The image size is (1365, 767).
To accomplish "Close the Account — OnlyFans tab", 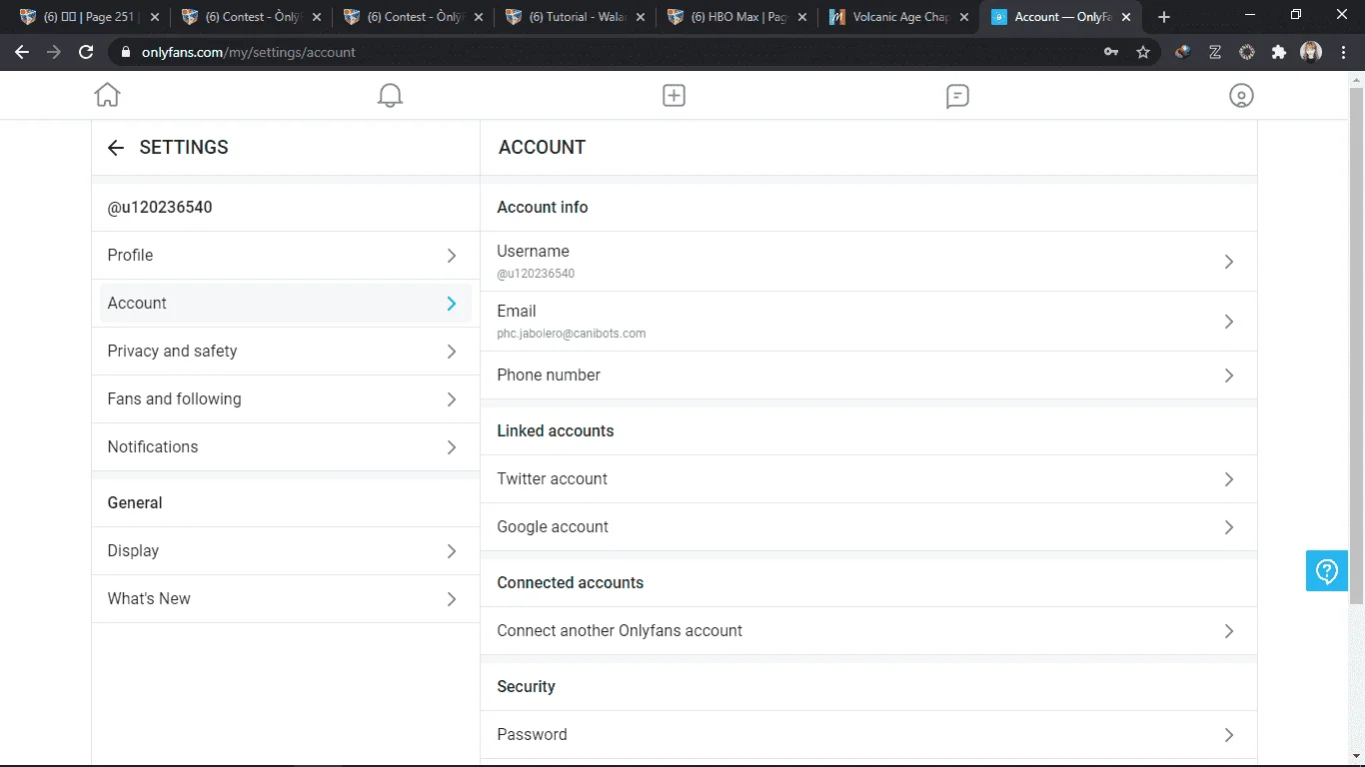I will (1125, 17).
